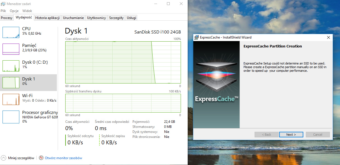Click the Dysk 1 heading
The image size is (340, 165).
pyautogui.click(x=76, y=31)
